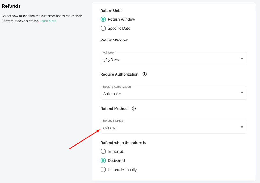Image resolution: width=260 pixels, height=183 pixels.
Task: Open the Automatic authorization dropdown
Action: click(x=174, y=93)
